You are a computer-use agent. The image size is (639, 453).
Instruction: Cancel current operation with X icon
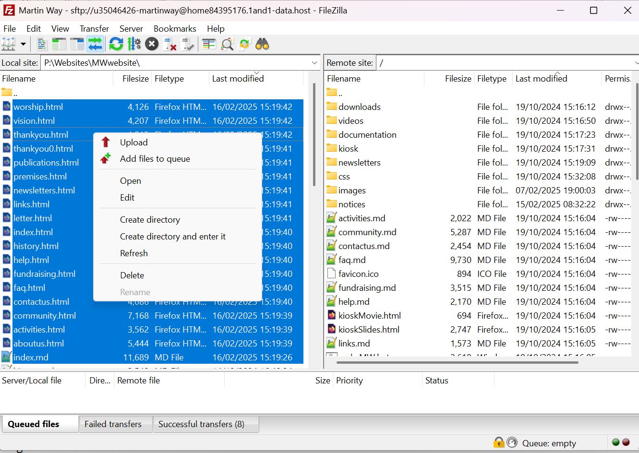(152, 45)
